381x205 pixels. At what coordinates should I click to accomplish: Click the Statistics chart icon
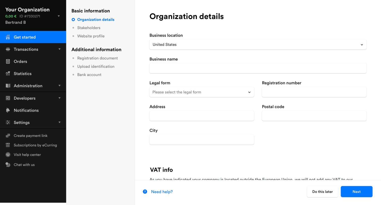tap(8, 74)
